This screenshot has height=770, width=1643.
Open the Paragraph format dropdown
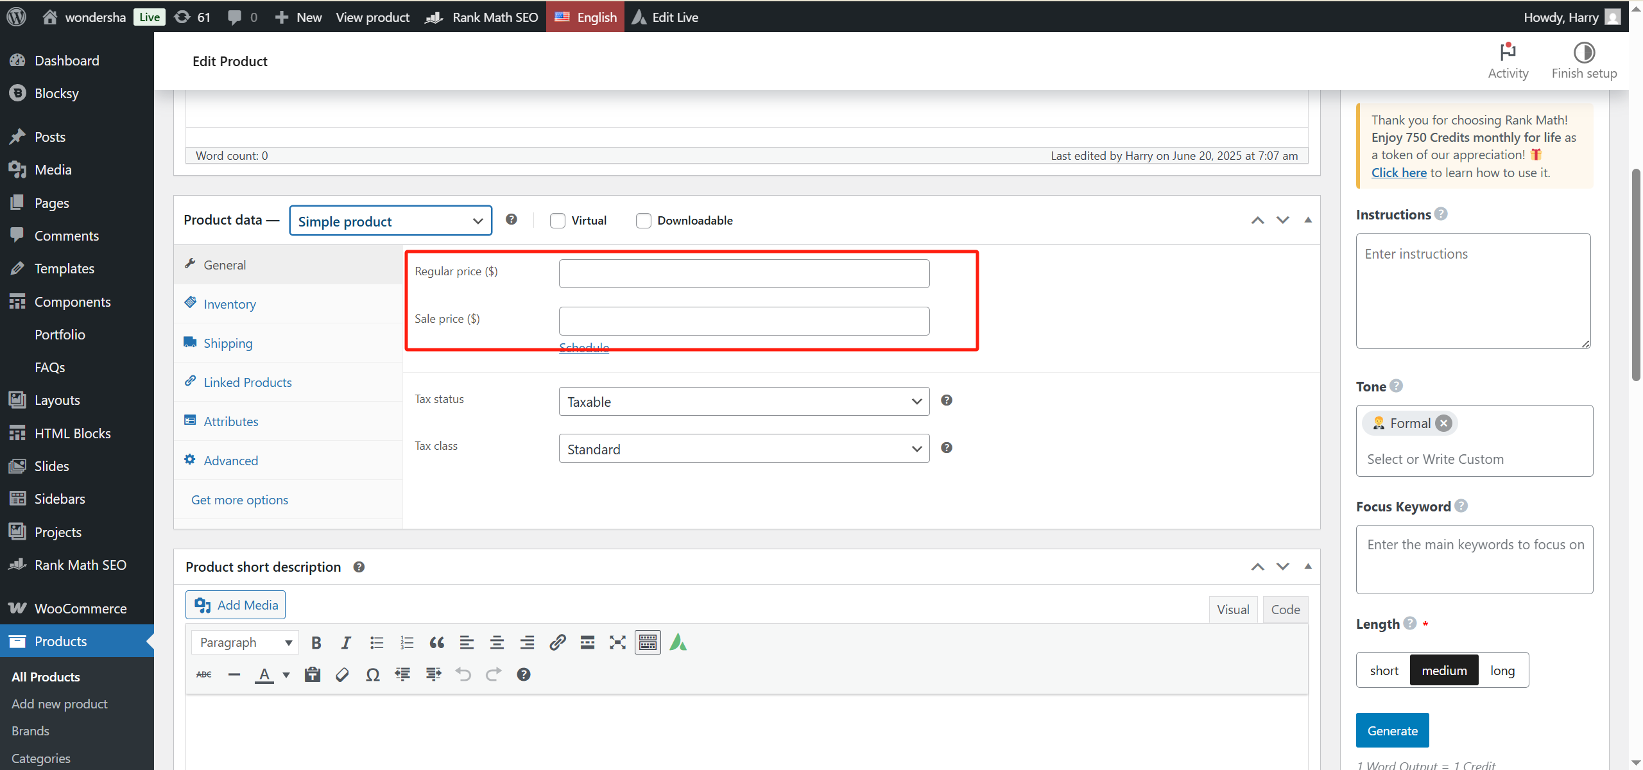click(245, 642)
